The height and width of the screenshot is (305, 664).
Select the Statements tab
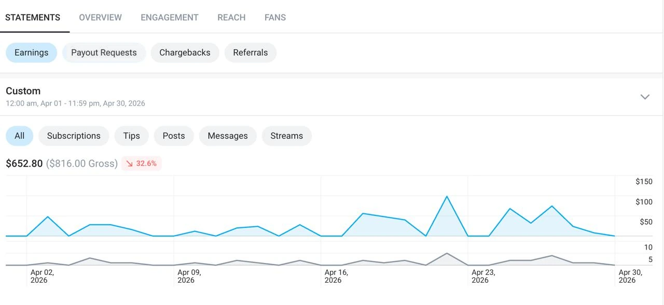coord(33,17)
